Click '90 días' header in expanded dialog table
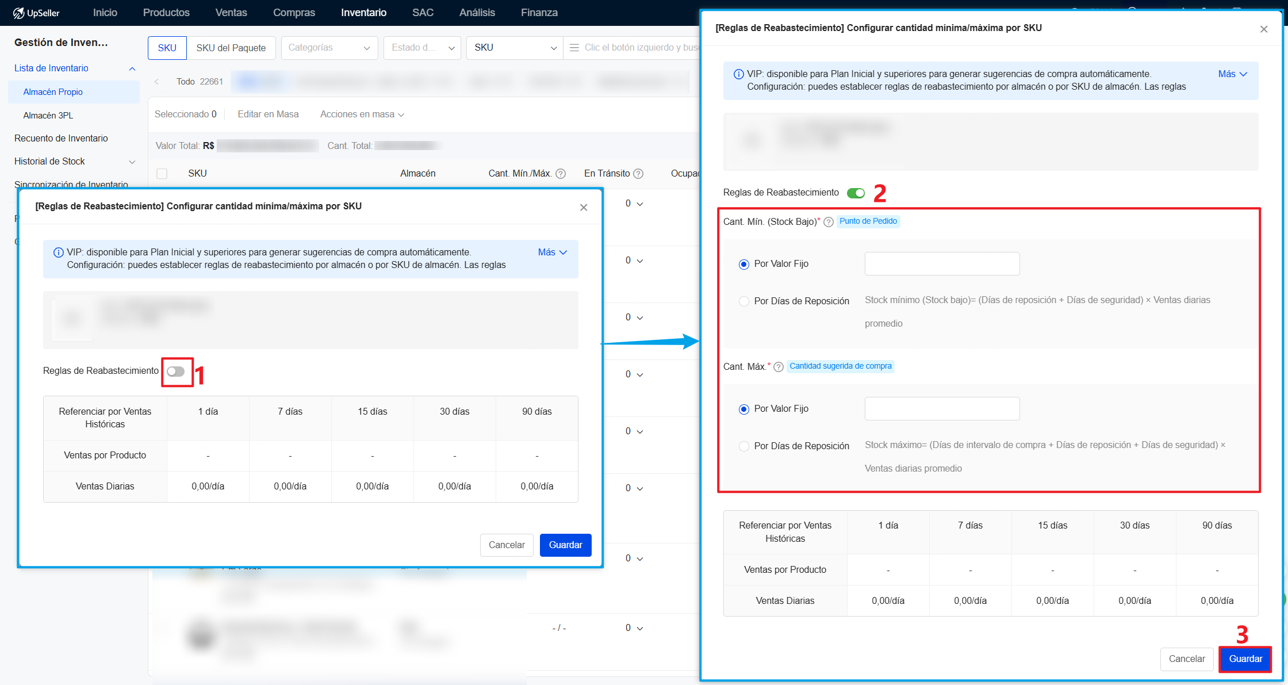Image resolution: width=1288 pixels, height=685 pixels. 1217,526
